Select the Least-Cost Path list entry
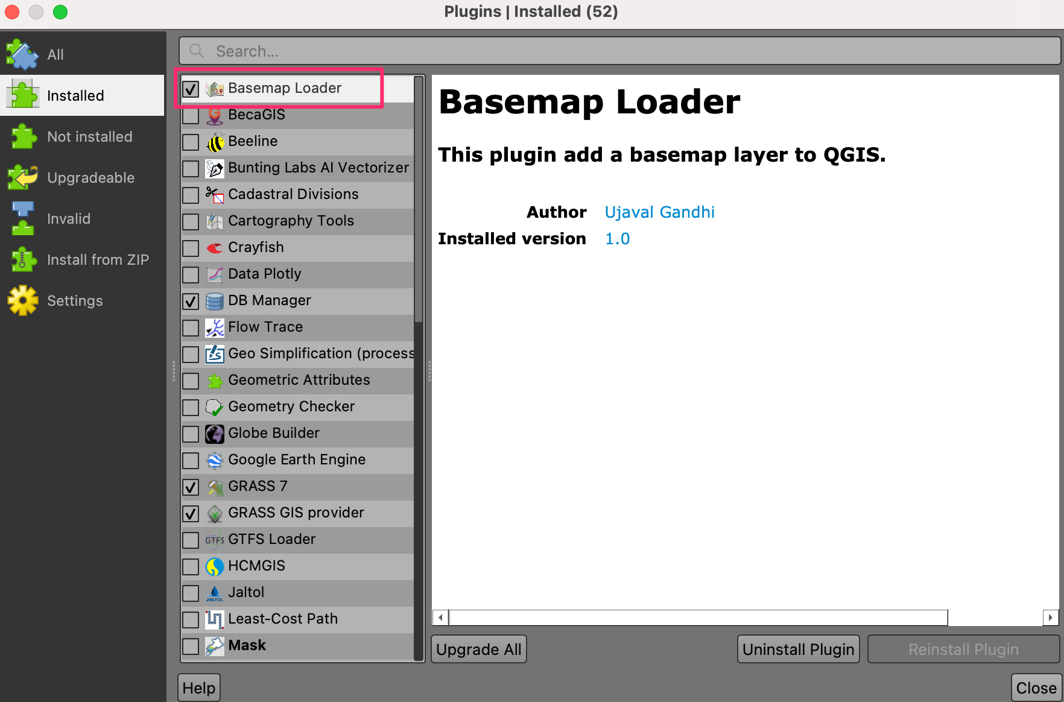The height and width of the screenshot is (702, 1064). tap(298, 619)
